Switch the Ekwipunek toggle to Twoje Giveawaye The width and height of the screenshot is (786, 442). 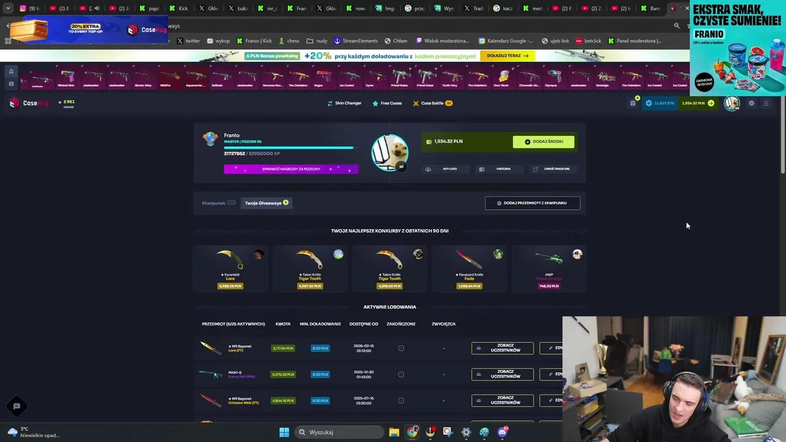click(x=232, y=203)
